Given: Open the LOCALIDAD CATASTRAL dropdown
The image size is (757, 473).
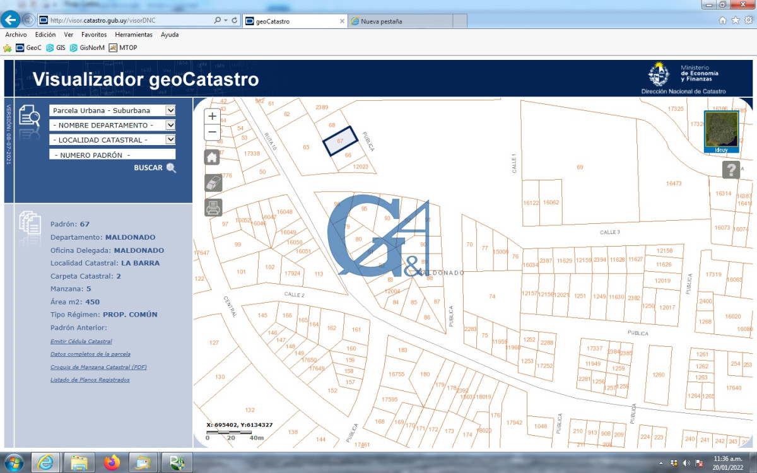Looking at the screenshot, I should (170, 140).
